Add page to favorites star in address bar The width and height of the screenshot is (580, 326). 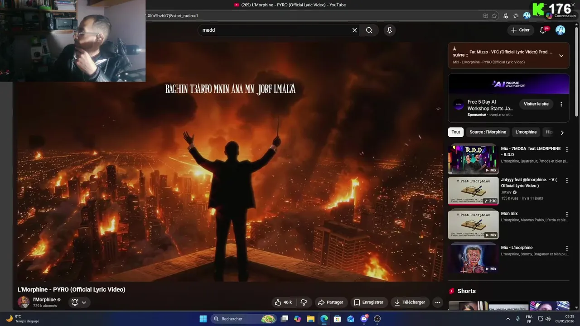(x=494, y=16)
